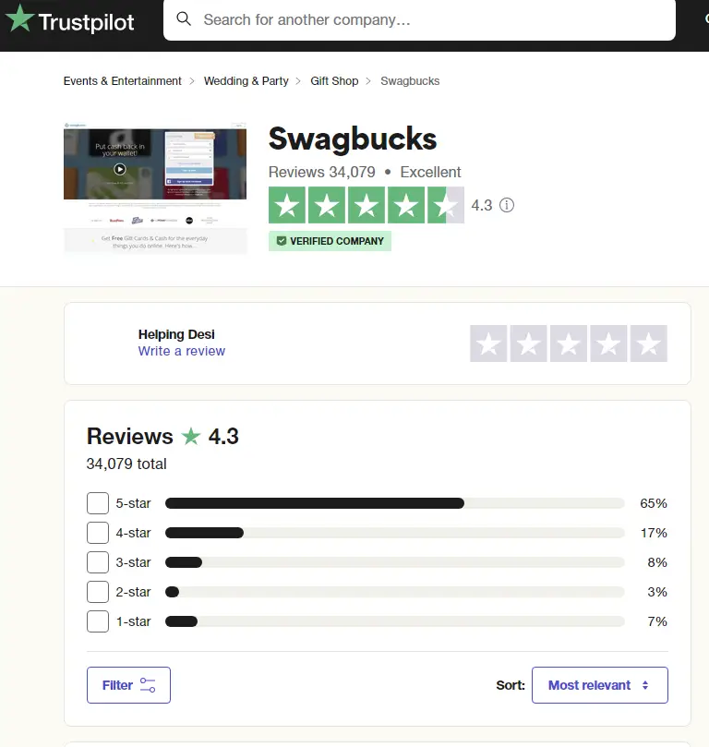The width and height of the screenshot is (709, 747).
Task: Tick the 2-star filter checkbox
Action: 98,592
